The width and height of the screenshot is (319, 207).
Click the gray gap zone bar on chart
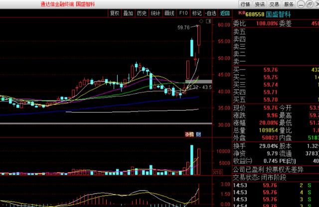pyautogui.click(x=198, y=82)
